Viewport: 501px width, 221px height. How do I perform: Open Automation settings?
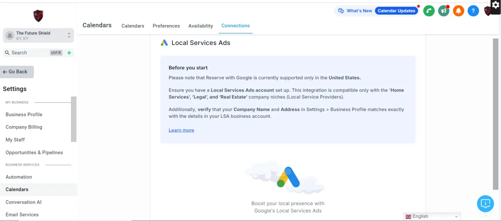coord(19,177)
